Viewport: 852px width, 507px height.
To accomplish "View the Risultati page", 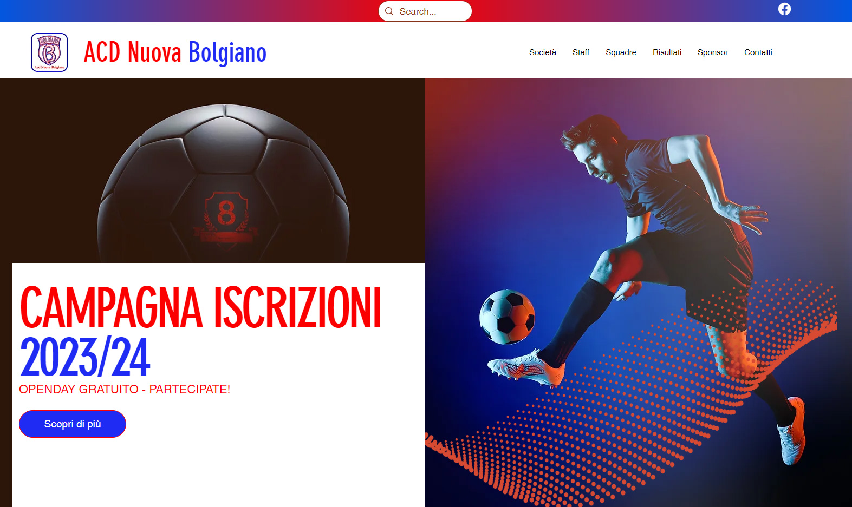I will 667,52.
